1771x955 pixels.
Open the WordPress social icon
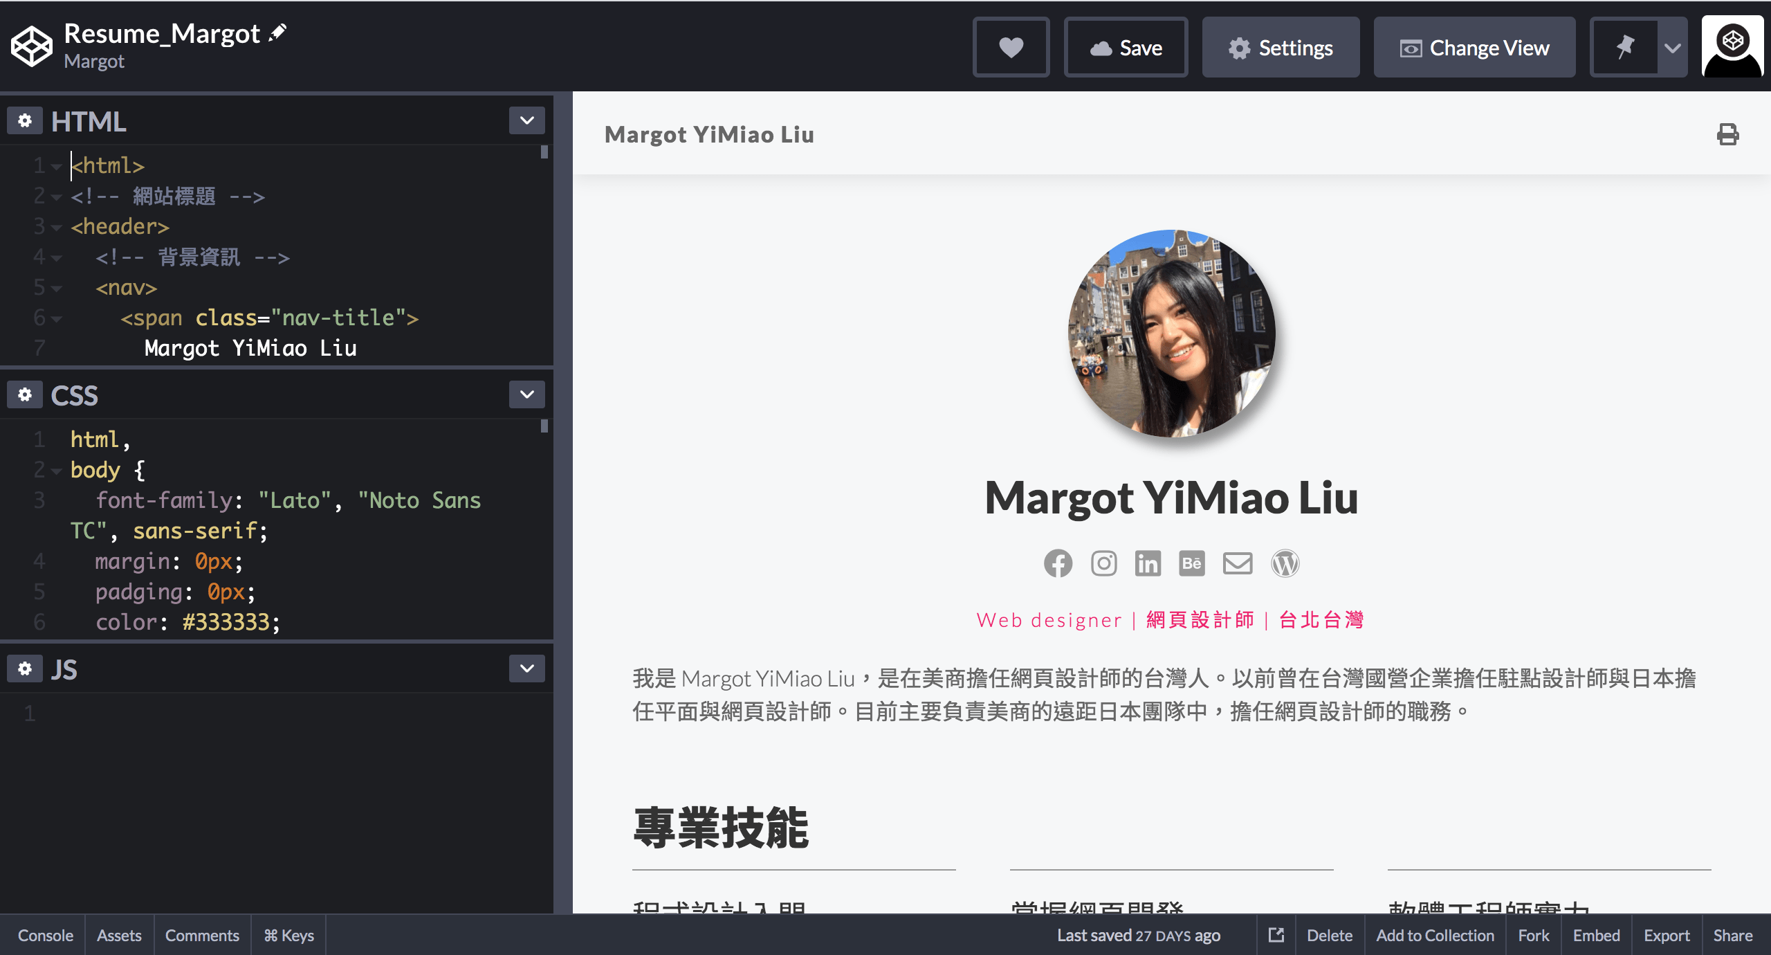coord(1285,563)
